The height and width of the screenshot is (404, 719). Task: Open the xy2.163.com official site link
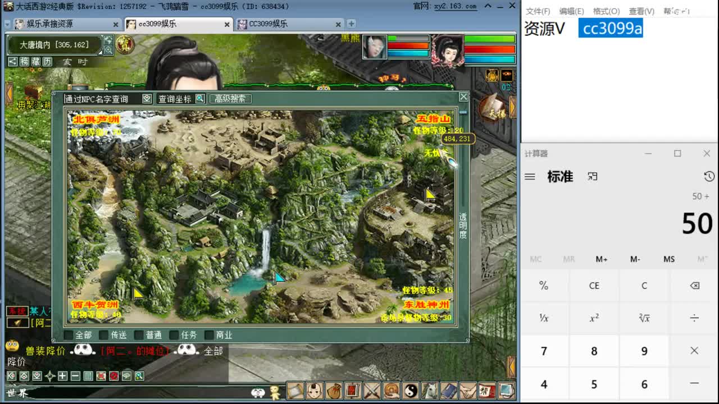[x=454, y=6]
